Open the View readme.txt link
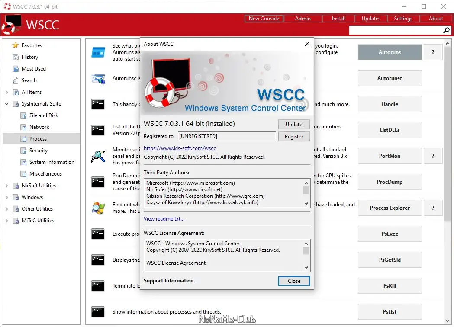The image size is (454, 327). (x=164, y=219)
